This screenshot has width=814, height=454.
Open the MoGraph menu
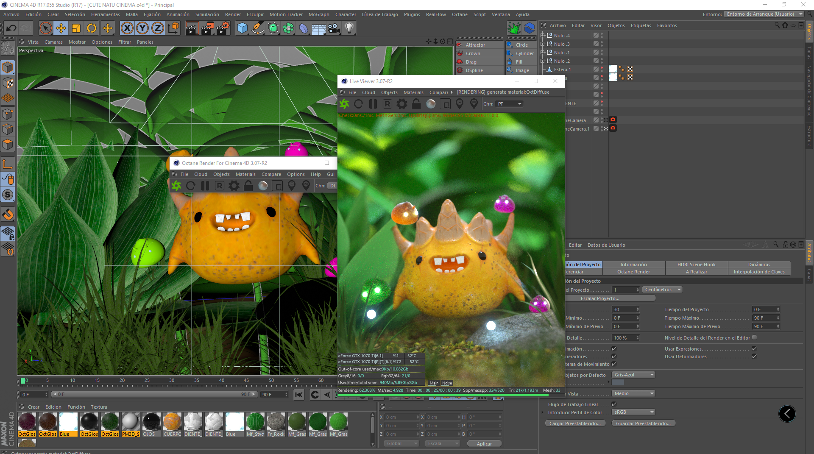tap(319, 14)
